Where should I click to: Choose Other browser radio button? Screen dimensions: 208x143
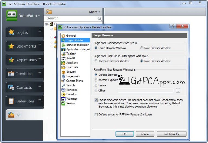(96, 91)
